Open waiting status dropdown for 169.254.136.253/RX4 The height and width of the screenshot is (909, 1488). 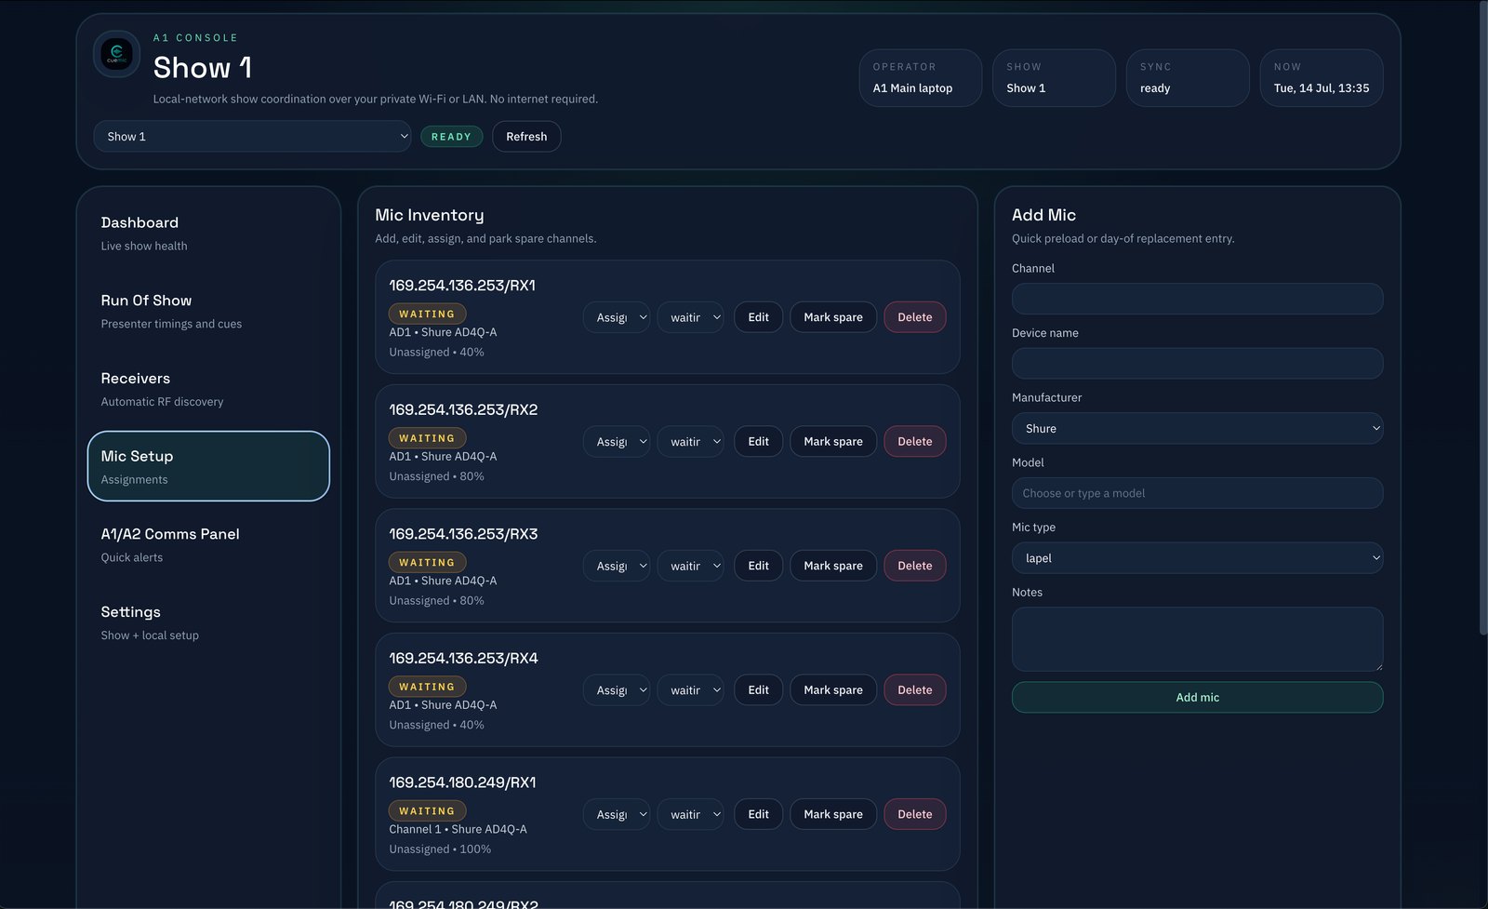tap(691, 689)
